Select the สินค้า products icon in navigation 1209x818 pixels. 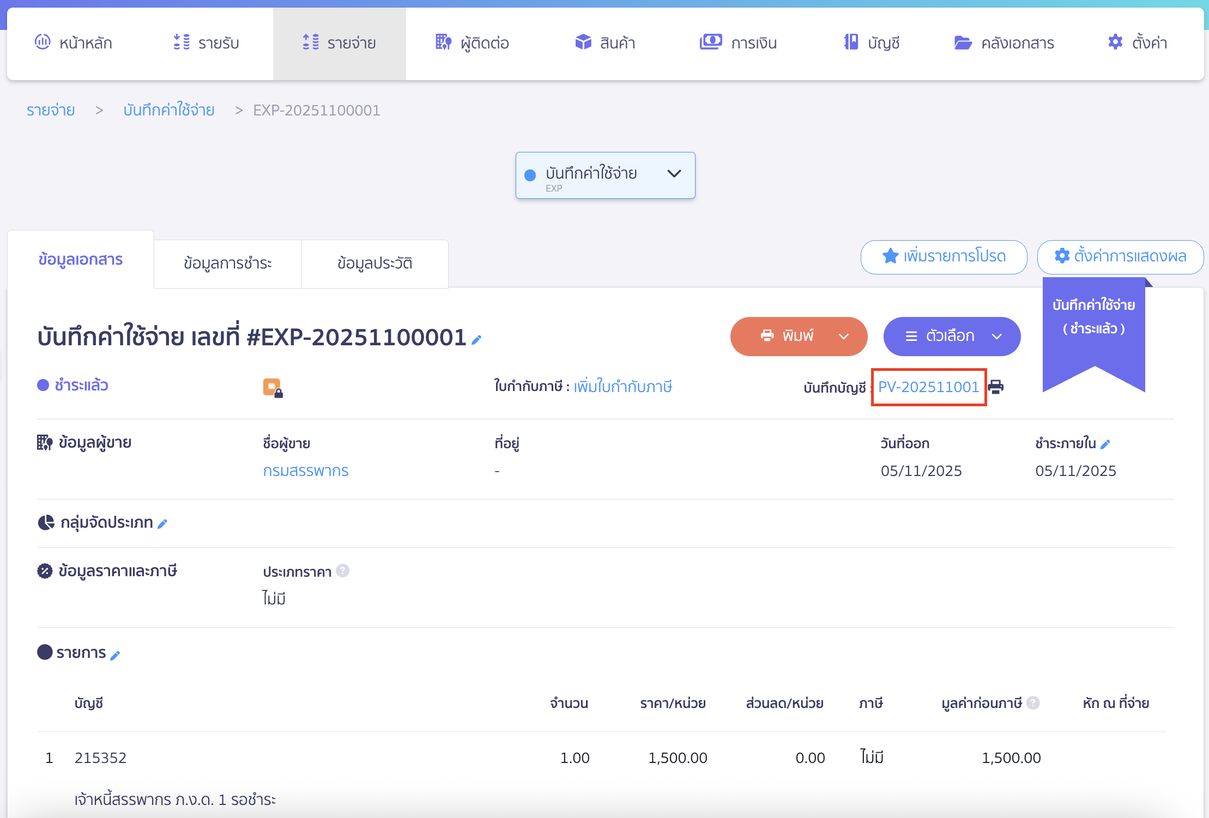pyautogui.click(x=583, y=42)
